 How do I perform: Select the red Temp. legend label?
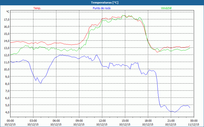pyautogui.click(x=37, y=8)
